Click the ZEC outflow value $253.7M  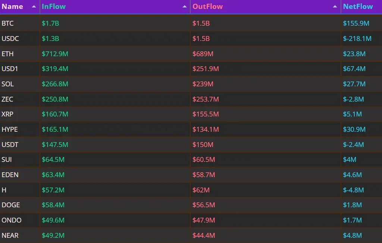206,99
